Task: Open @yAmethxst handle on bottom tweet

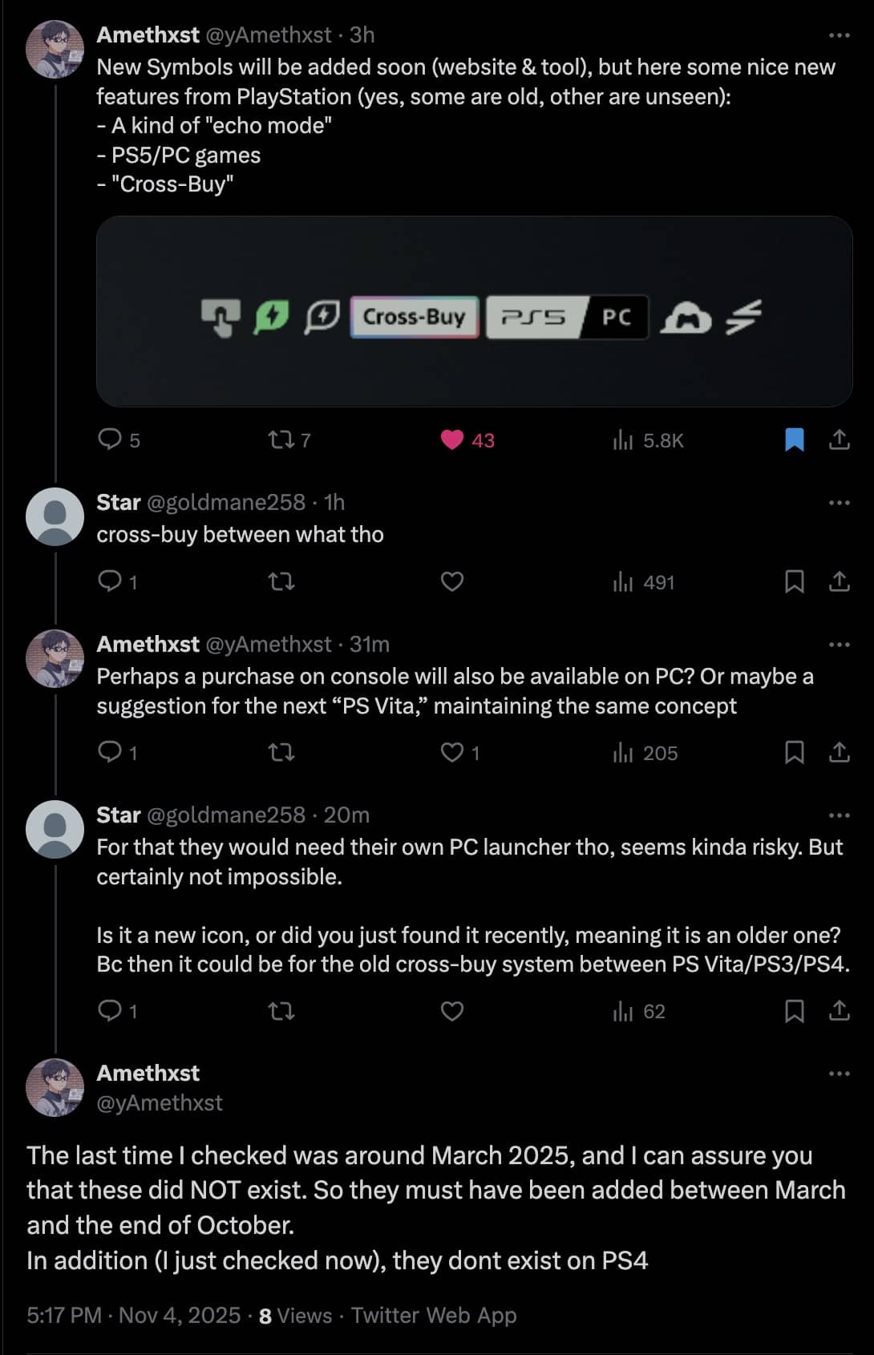Action: point(159,1103)
